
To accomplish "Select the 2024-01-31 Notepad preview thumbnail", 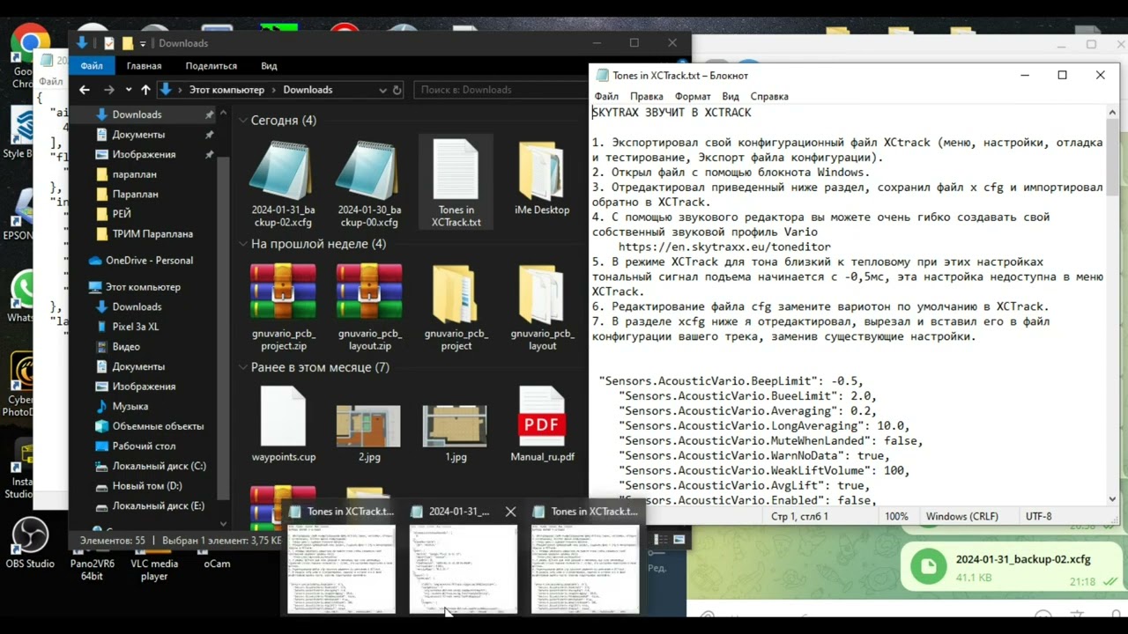I will pos(464,570).
